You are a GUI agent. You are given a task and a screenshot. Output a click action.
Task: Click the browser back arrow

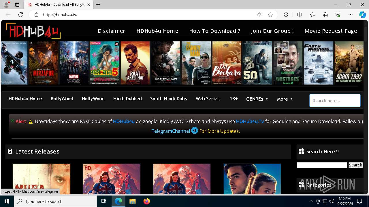(x=8, y=15)
